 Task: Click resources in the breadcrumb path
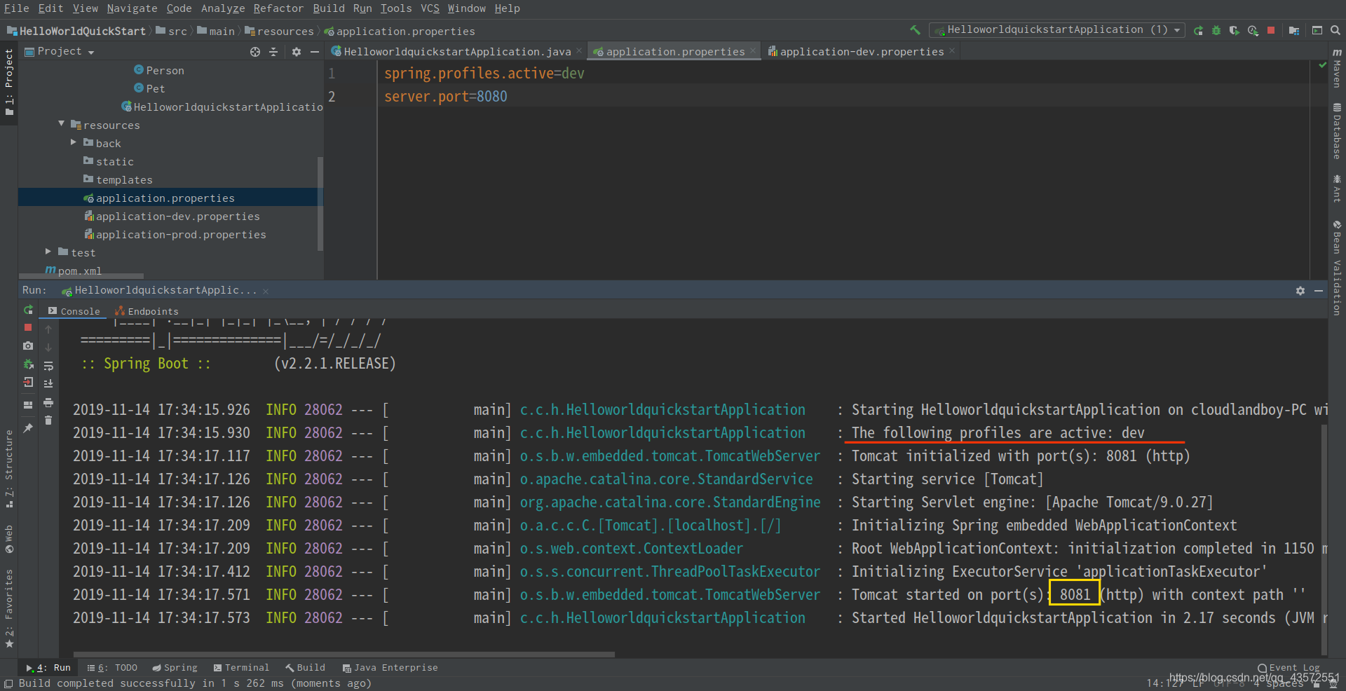(279, 31)
